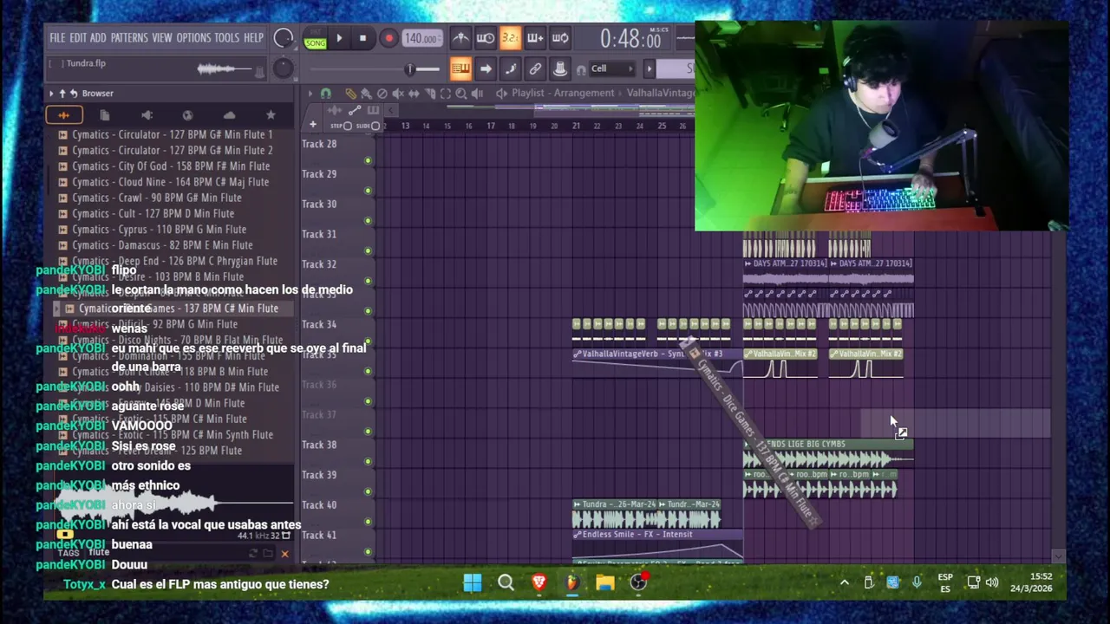This screenshot has width=1110, height=624.
Task: Mute Track 38 using its green light
Action: (368, 461)
